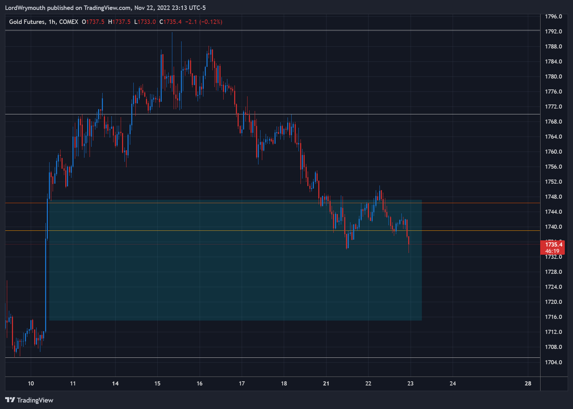This screenshot has height=409, width=573.
Task: Click date label 18 on time axis
Action: (284, 383)
